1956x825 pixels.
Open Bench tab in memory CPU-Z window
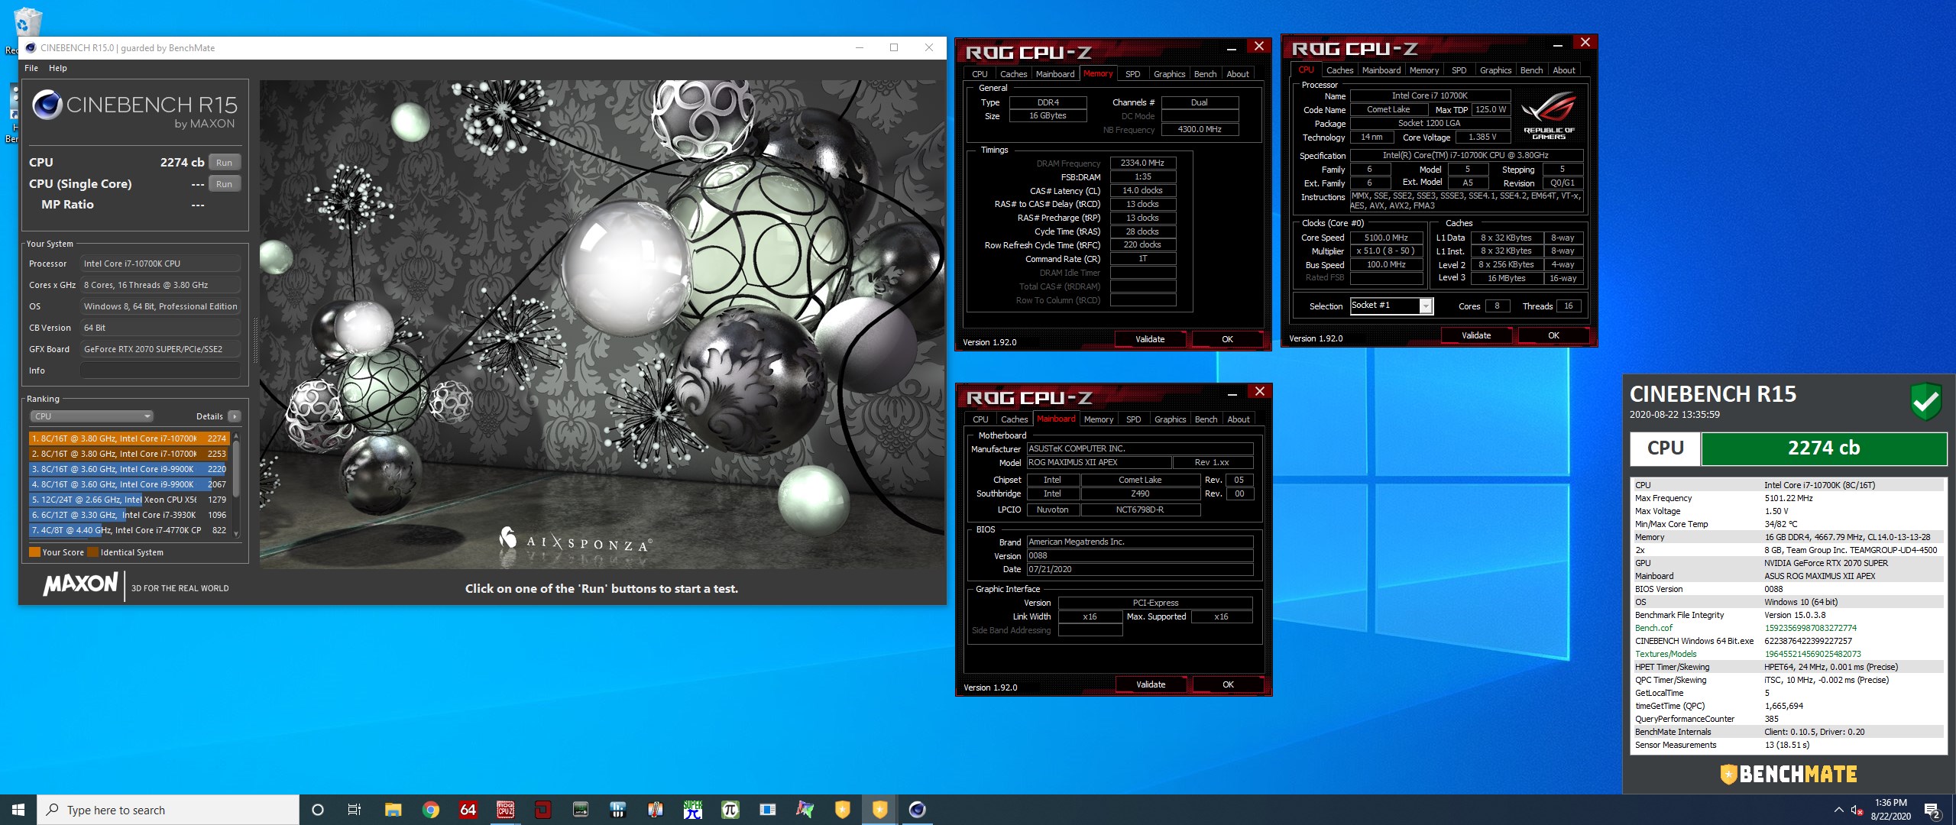click(x=1205, y=74)
